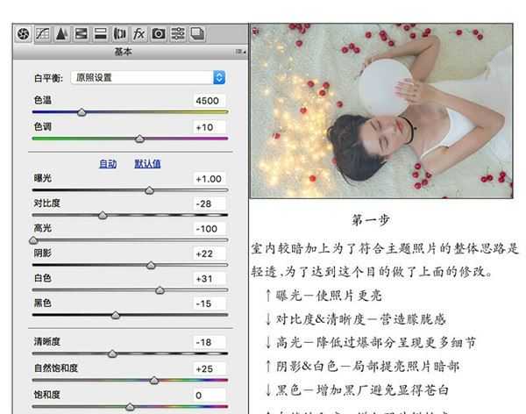Click the 自然饱和度 slider handle

154,380
